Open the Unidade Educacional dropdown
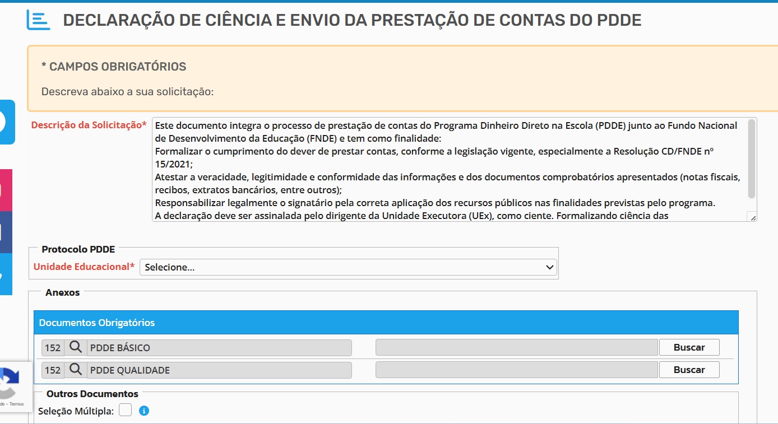The width and height of the screenshot is (778, 424). pos(348,267)
